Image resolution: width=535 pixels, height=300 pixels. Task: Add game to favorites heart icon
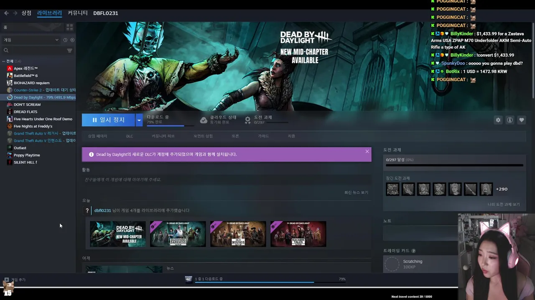coord(521,120)
